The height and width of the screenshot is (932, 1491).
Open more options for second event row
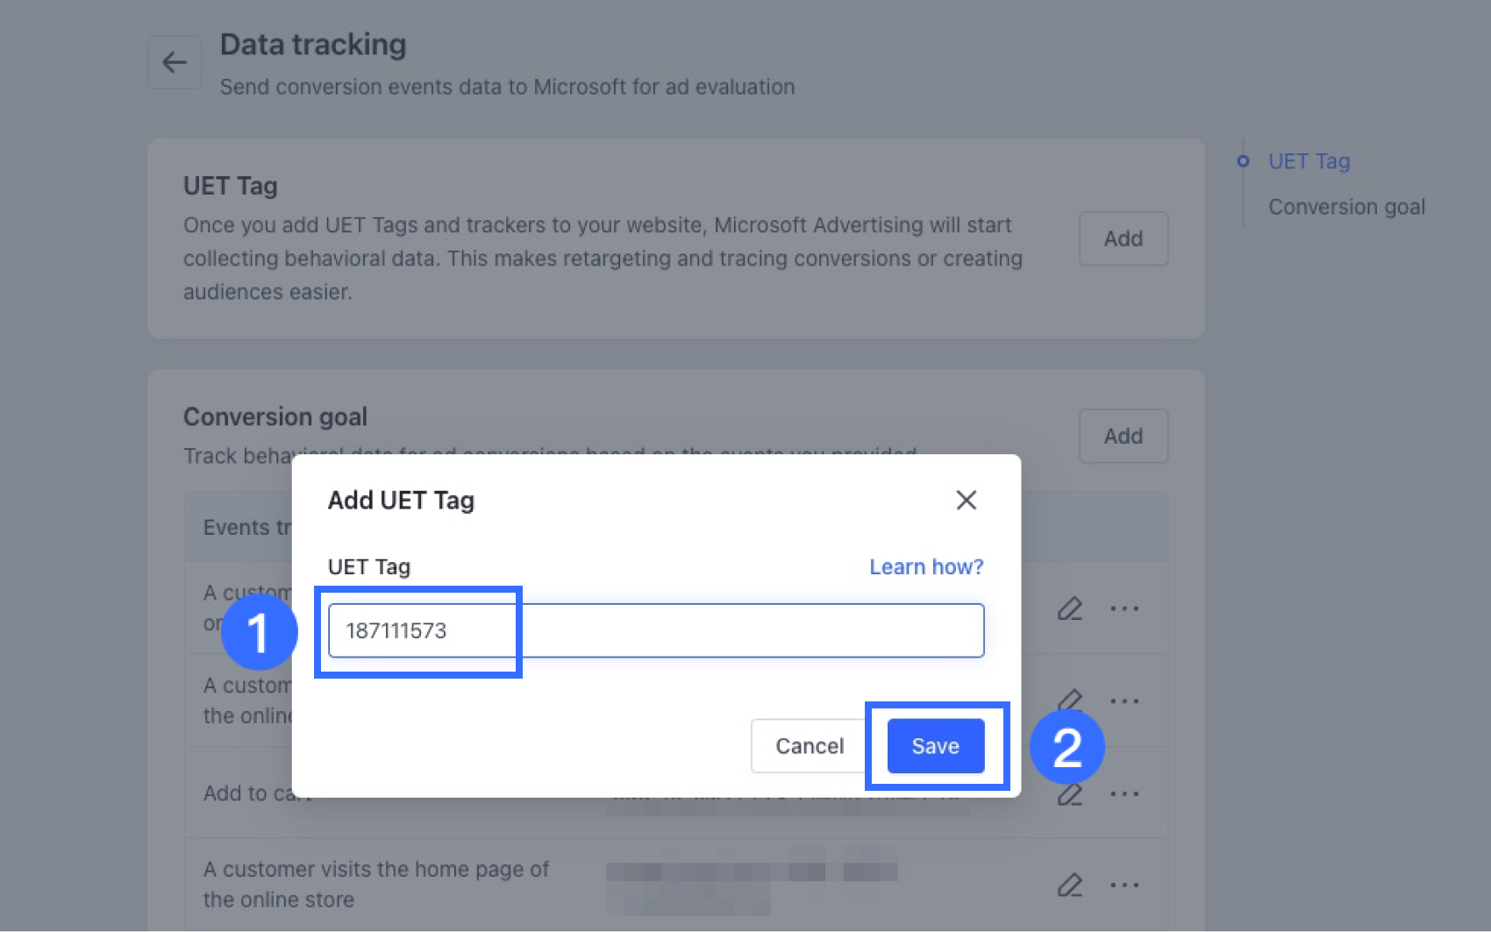tap(1124, 701)
